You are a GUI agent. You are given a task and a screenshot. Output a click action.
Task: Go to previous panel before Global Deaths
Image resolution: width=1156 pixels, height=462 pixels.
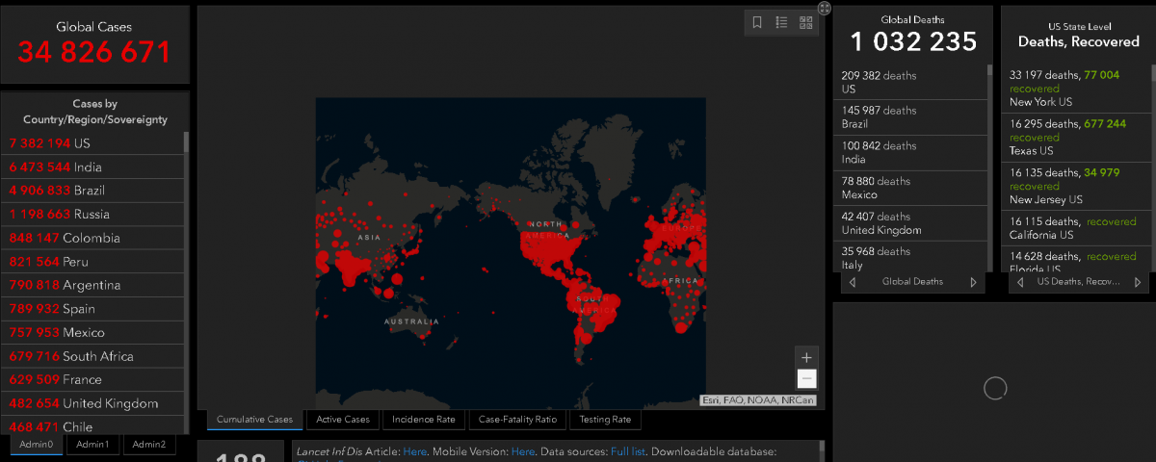(x=851, y=282)
